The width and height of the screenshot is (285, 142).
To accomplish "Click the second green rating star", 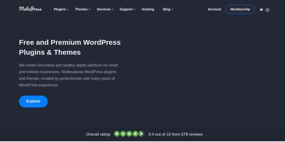I will point(123,134).
